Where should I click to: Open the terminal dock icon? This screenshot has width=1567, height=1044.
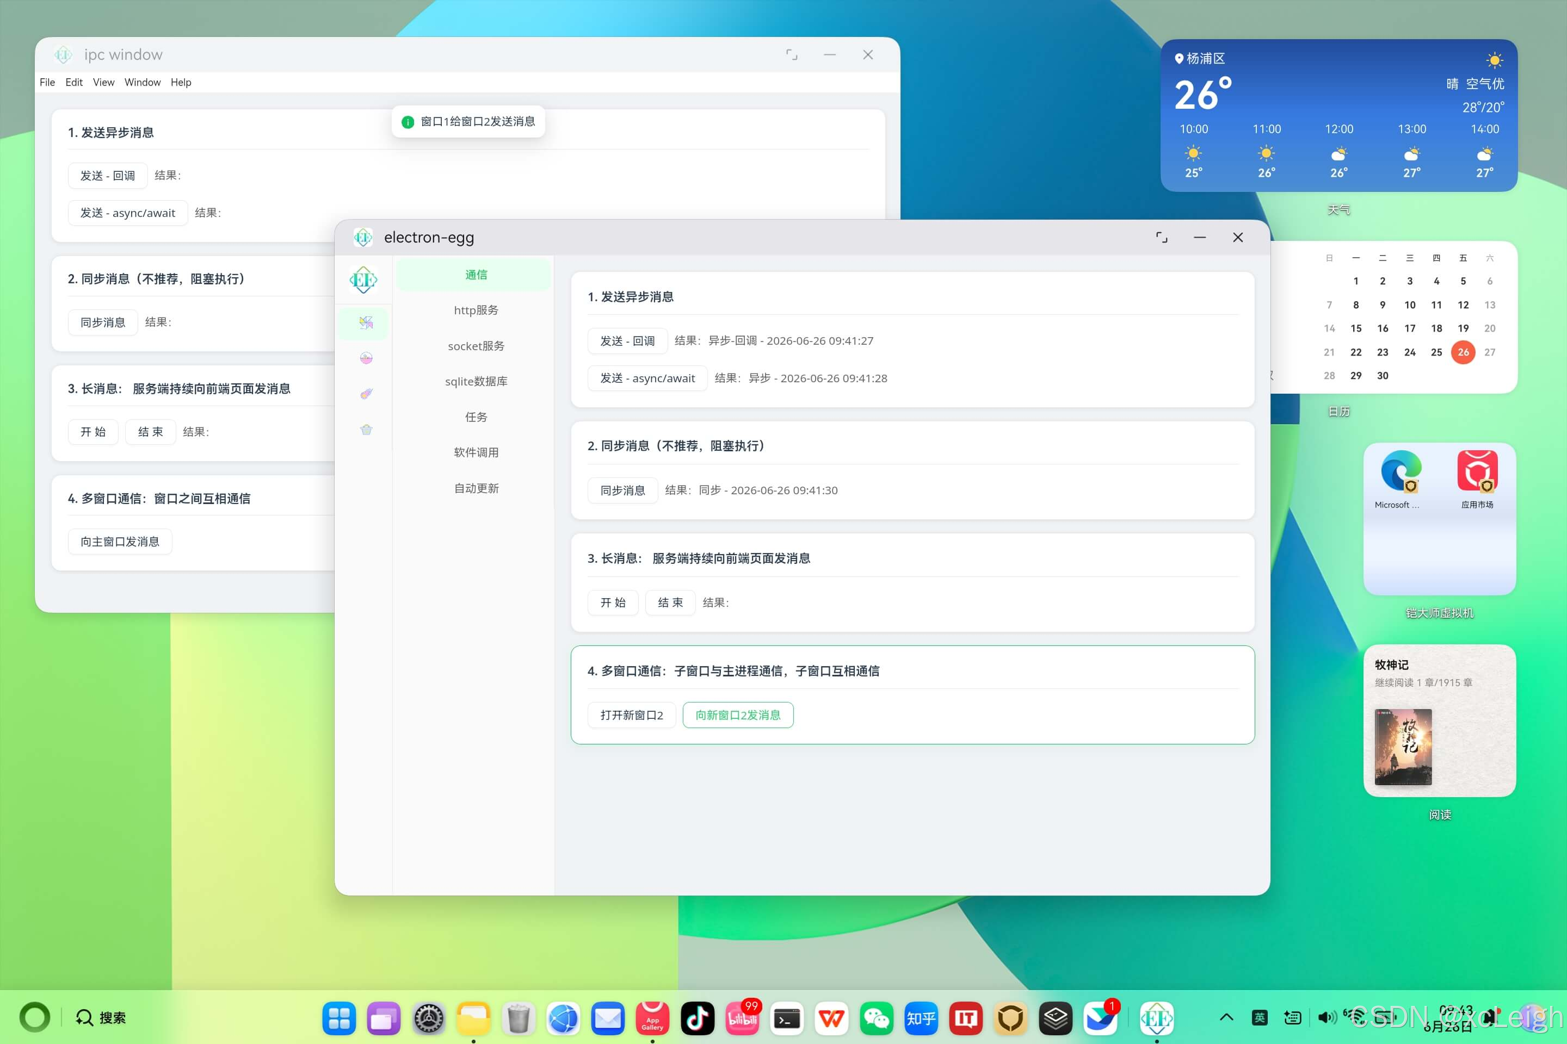pyautogui.click(x=787, y=1018)
